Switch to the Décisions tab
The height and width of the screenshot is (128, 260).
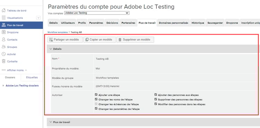tap(112, 23)
